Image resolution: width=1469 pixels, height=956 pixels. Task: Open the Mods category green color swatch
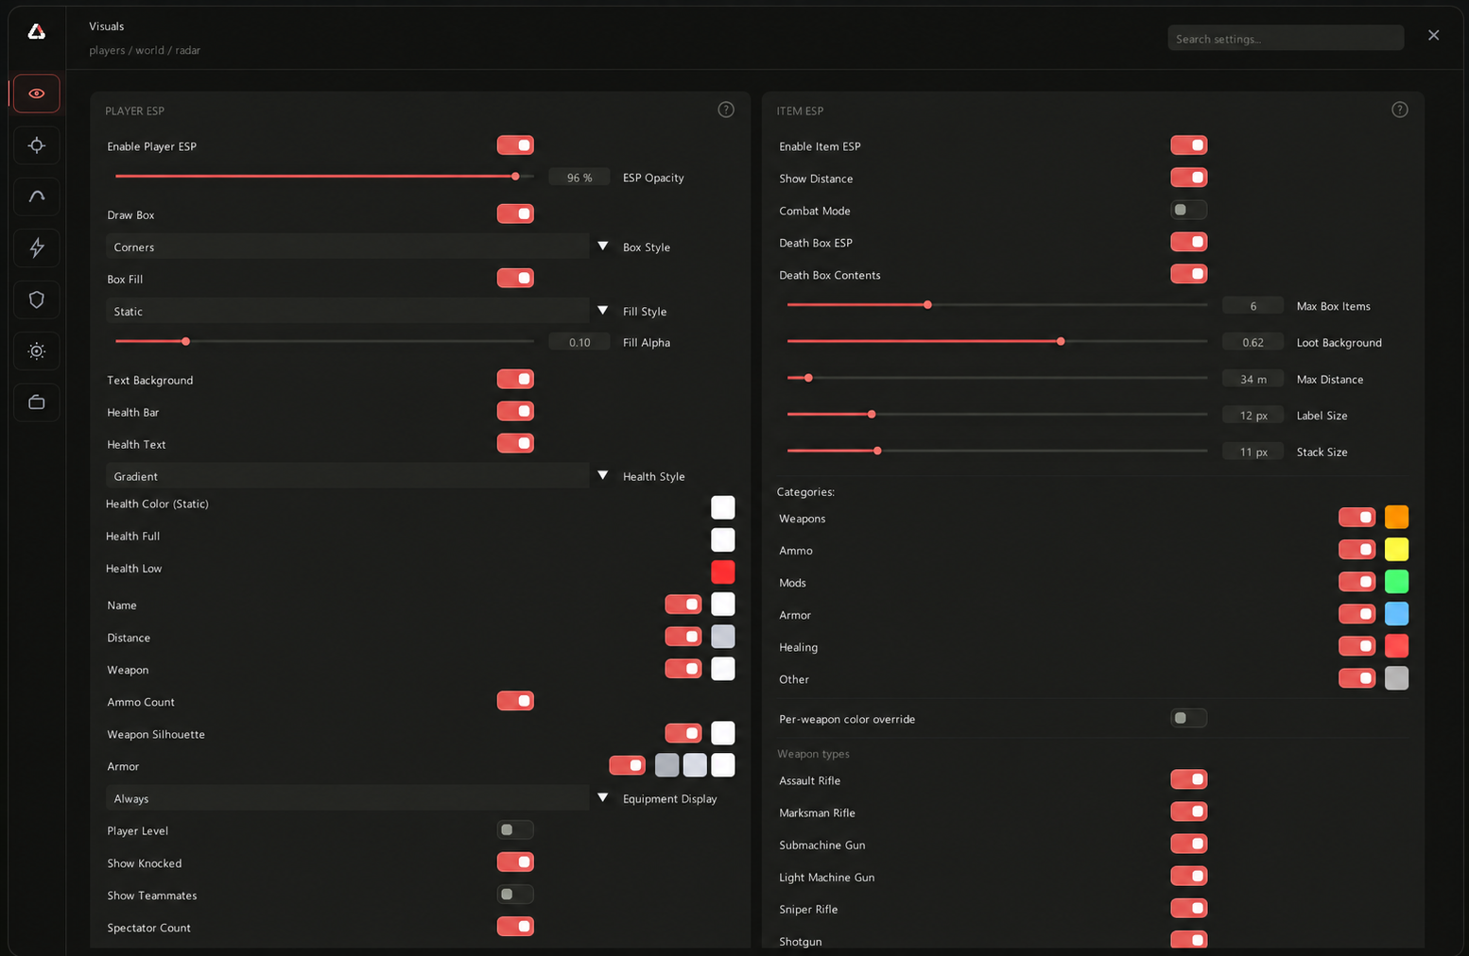click(1396, 581)
